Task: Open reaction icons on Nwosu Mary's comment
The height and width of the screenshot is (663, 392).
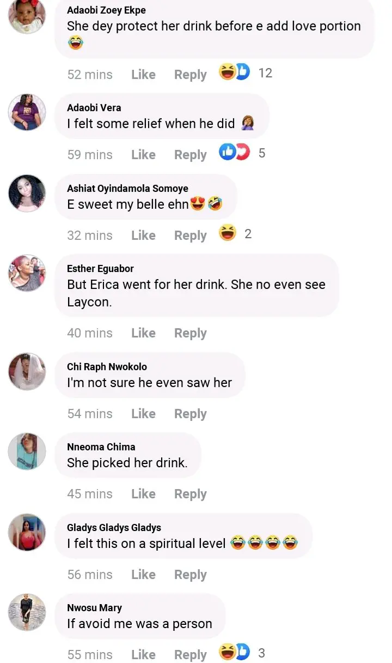Action: (x=234, y=652)
